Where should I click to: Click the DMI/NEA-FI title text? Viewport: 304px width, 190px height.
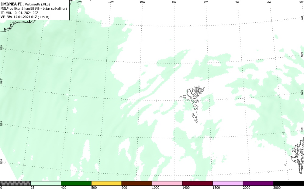(x=11, y=4)
